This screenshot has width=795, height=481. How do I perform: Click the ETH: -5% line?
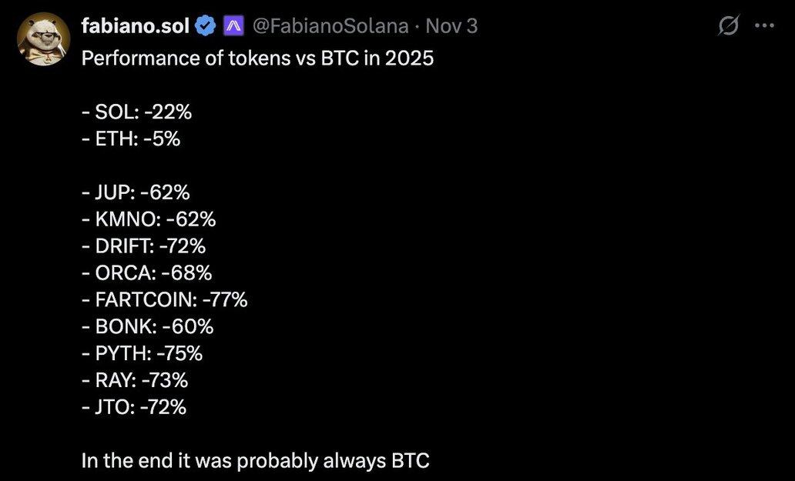coord(131,139)
